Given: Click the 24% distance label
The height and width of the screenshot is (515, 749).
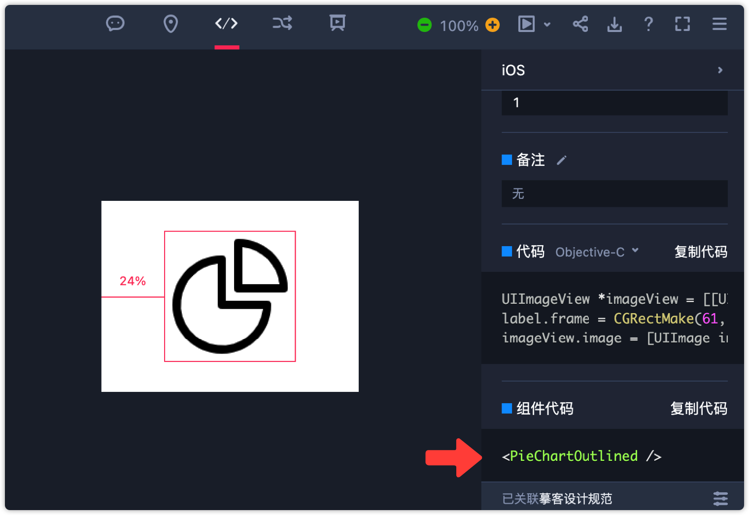Looking at the screenshot, I should [133, 281].
